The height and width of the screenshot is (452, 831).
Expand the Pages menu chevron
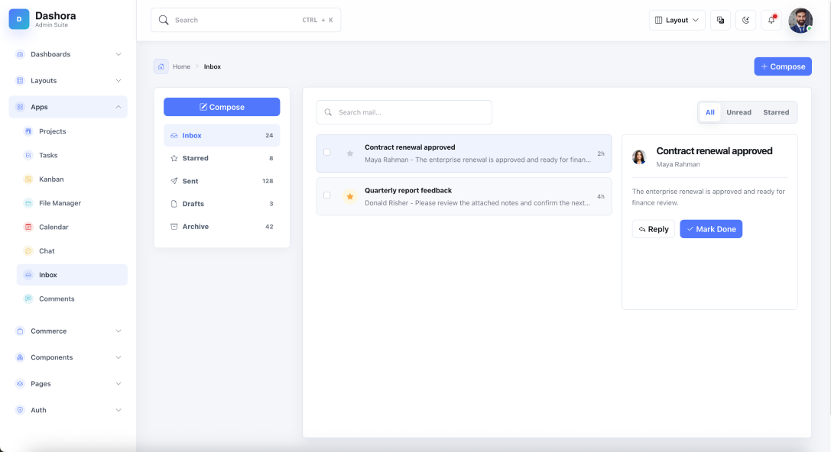tap(118, 384)
